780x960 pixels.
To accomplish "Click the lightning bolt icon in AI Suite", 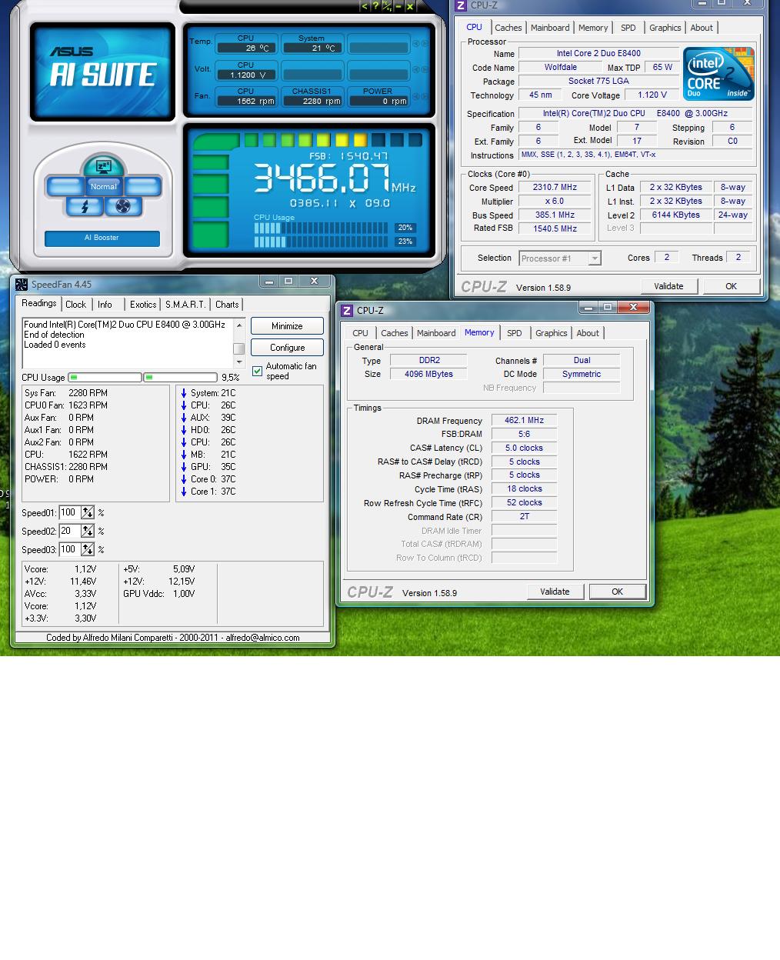I will [85, 206].
